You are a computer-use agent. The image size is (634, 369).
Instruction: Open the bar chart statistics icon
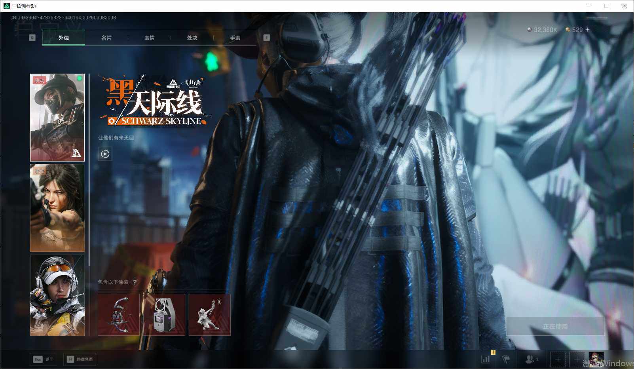pyautogui.click(x=486, y=359)
